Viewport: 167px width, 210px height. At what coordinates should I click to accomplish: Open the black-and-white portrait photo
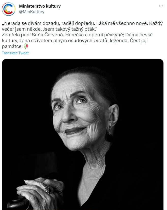[83, 134]
